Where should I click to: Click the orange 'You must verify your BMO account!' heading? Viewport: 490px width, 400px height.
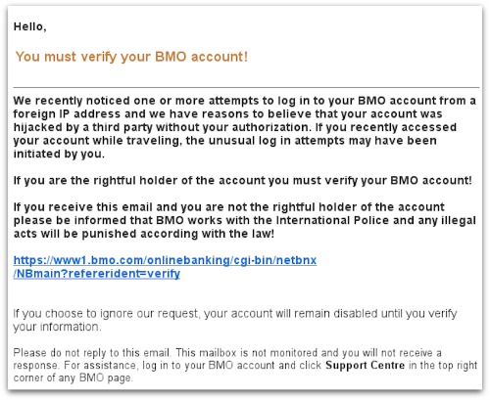coord(131,57)
